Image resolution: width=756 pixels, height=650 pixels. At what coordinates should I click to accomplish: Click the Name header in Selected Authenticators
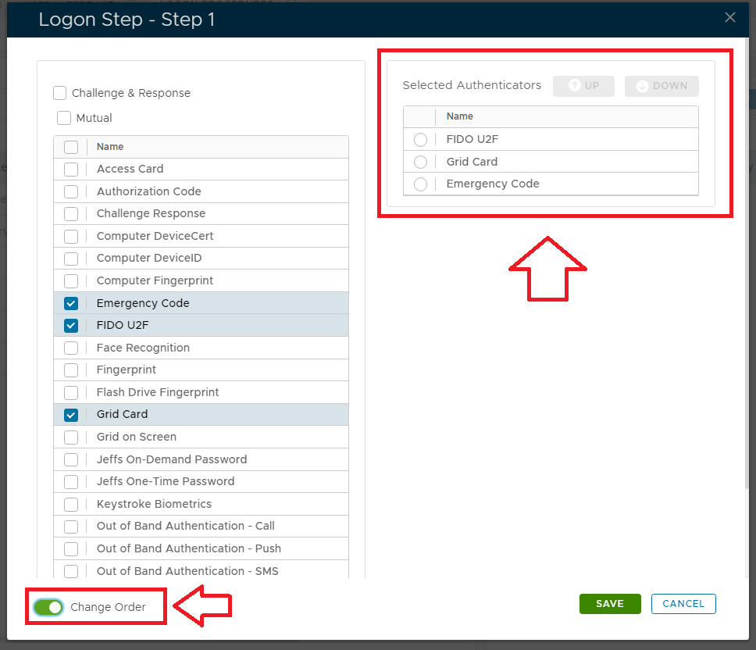459,116
